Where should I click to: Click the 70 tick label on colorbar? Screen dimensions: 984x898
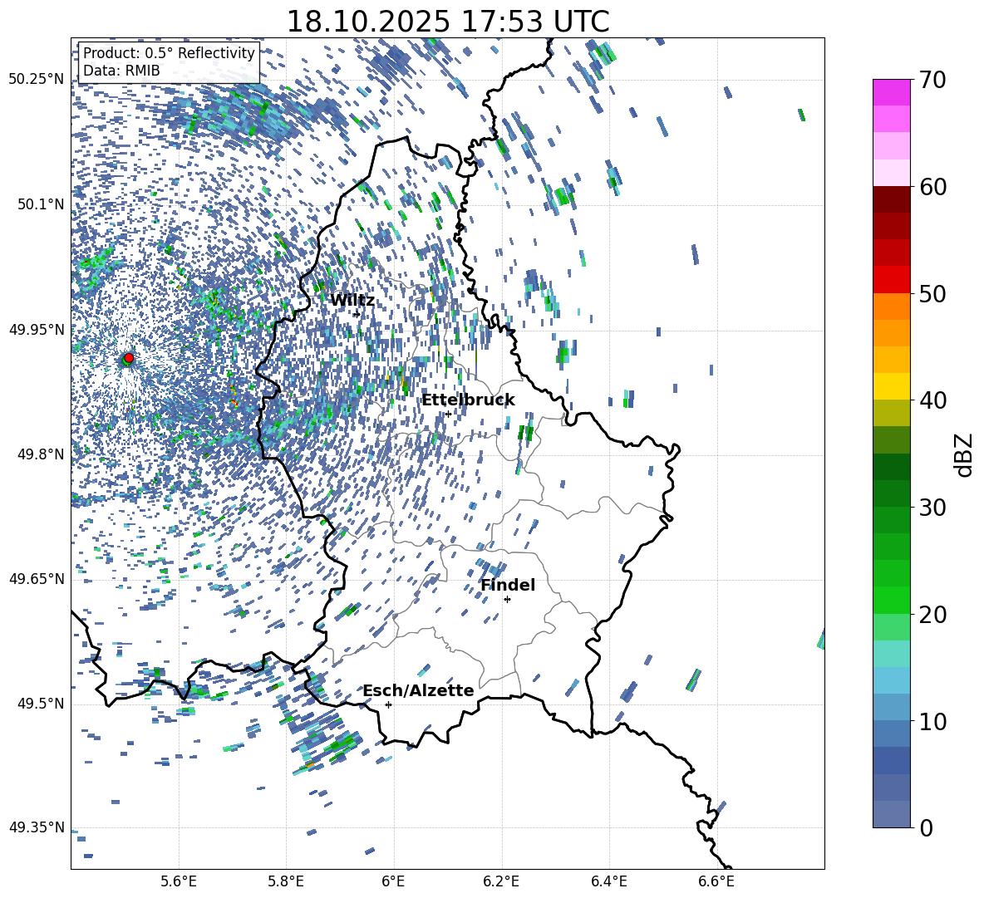pos(932,81)
